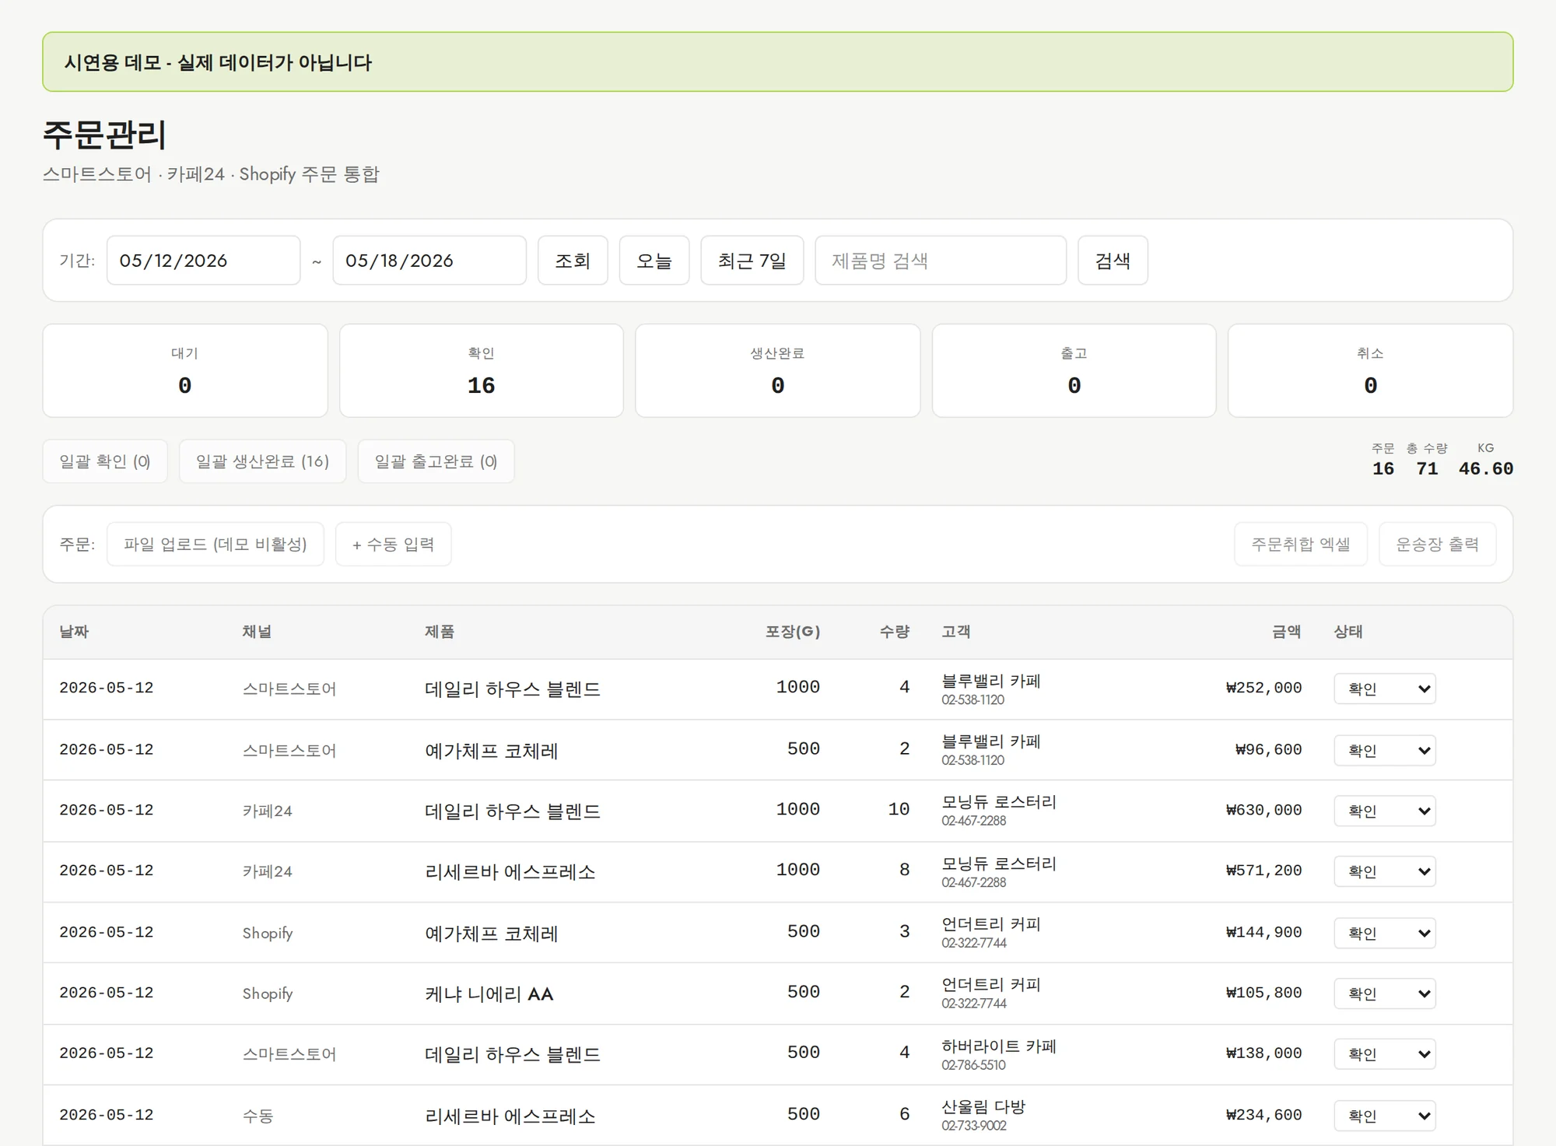1556x1146 pixels.
Task: Click the 포장(G) column header
Action: click(x=793, y=632)
